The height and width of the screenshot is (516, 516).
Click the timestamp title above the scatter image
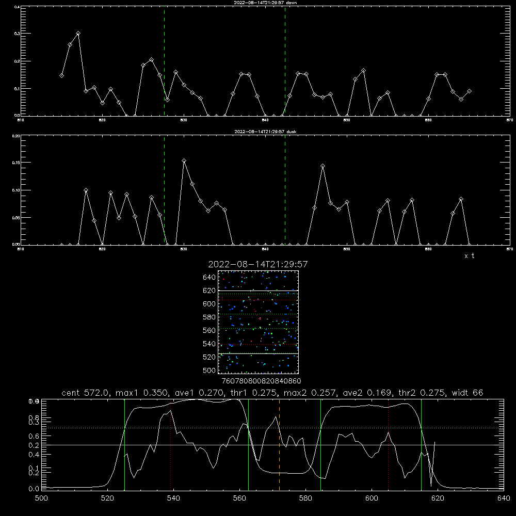[257, 264]
